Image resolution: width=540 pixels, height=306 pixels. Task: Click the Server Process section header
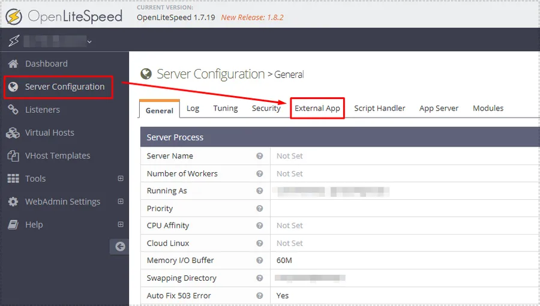[340, 137]
